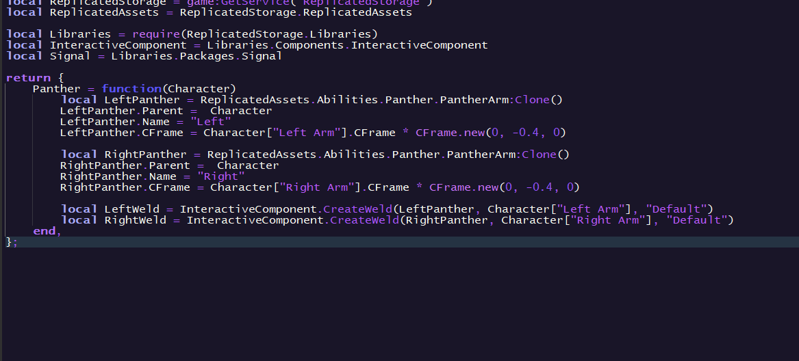Screen dimensions: 799x361
Task: Click the "RightPanther.Parent" assignment line
Action: 170,166
